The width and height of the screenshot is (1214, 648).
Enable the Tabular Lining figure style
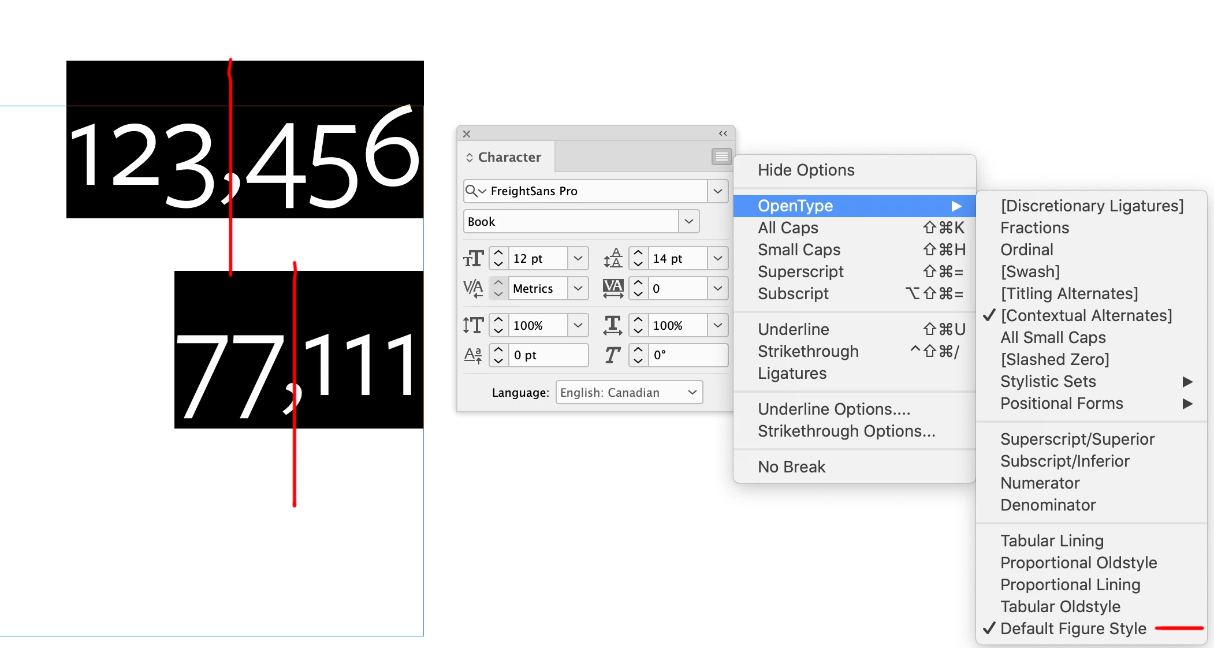1052,541
